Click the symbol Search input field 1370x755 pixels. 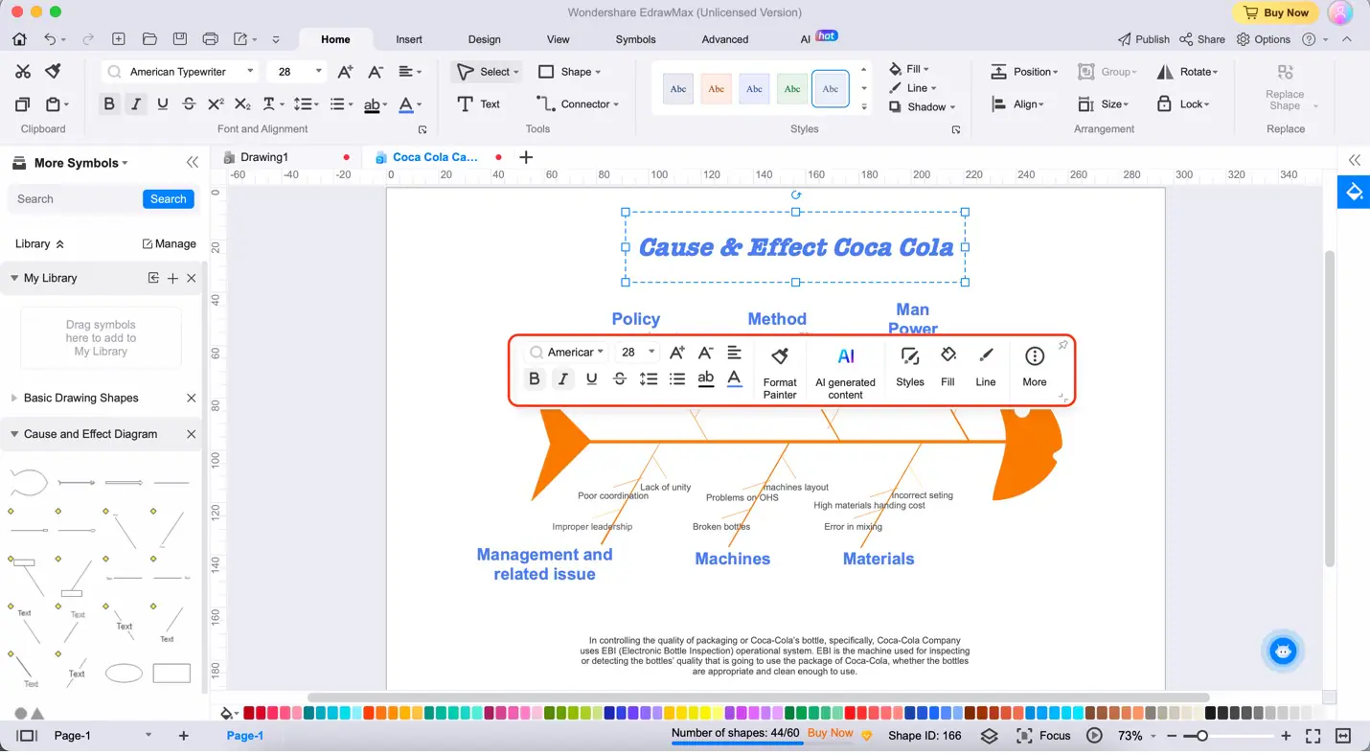[77, 199]
